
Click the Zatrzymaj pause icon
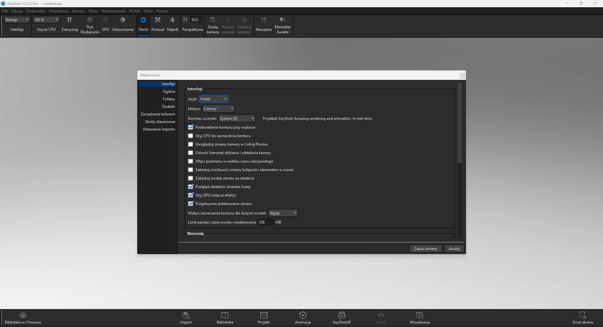tap(69, 20)
